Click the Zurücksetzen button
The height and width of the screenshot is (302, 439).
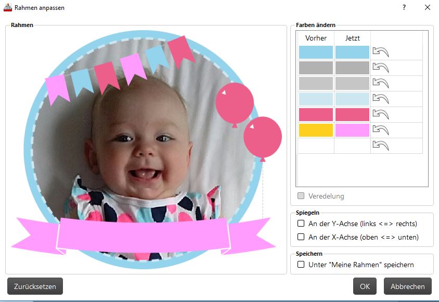(35, 286)
